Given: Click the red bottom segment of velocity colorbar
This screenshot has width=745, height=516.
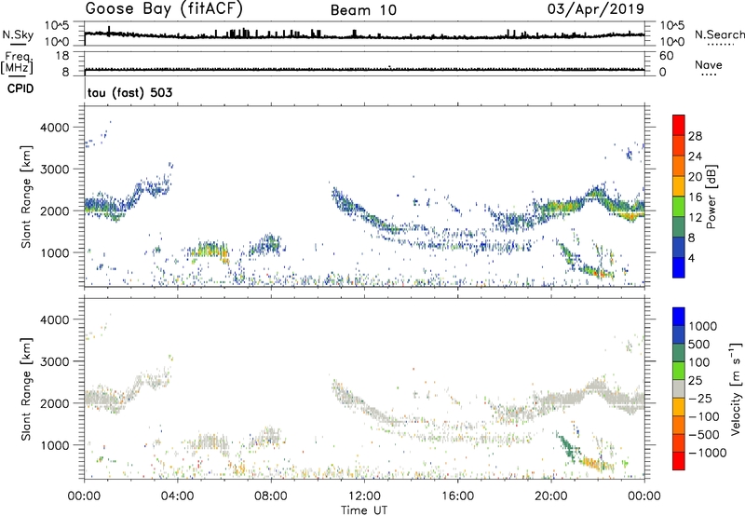Looking at the screenshot, I should point(679,461).
